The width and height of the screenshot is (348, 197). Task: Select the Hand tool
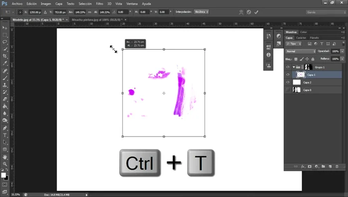click(4, 157)
